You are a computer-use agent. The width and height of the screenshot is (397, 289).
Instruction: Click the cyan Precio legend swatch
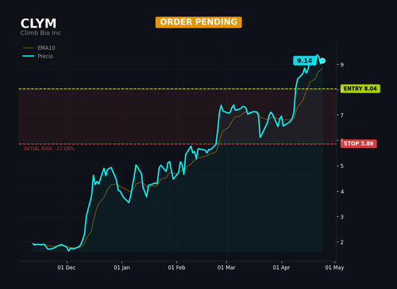pos(29,56)
